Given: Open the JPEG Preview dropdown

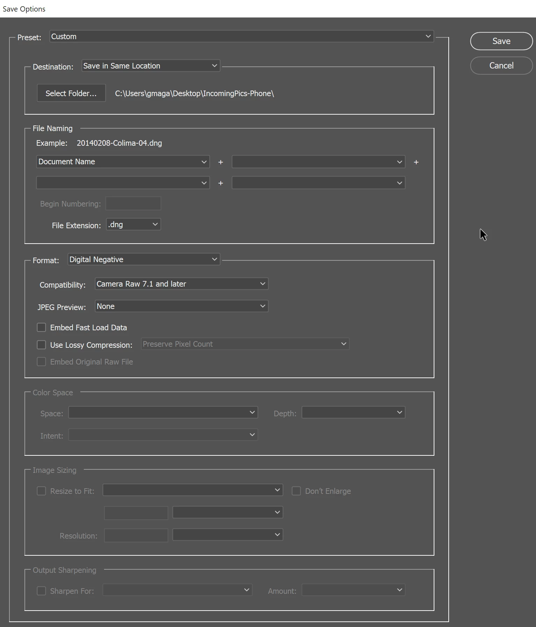Looking at the screenshot, I should pos(182,306).
